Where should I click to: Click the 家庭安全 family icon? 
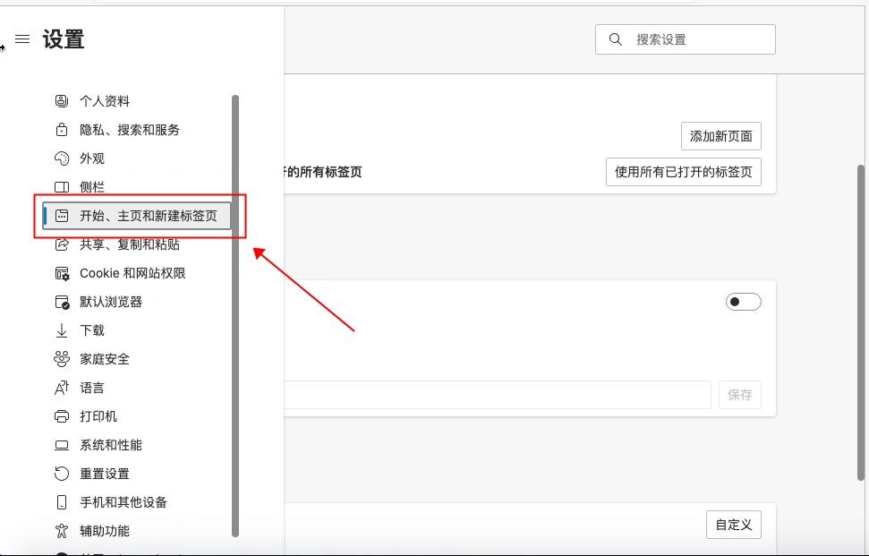click(62, 359)
